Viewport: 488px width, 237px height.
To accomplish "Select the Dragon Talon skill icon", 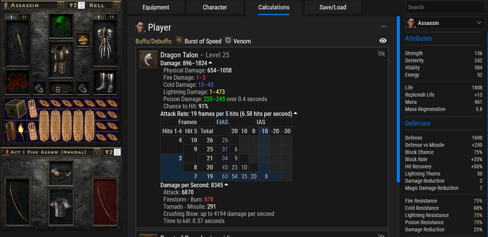I will pos(148,59).
